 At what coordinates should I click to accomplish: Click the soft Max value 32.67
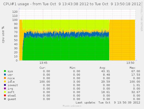136,92
